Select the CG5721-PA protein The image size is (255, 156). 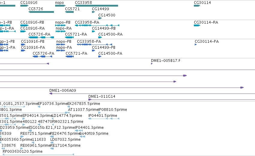click(70, 56)
